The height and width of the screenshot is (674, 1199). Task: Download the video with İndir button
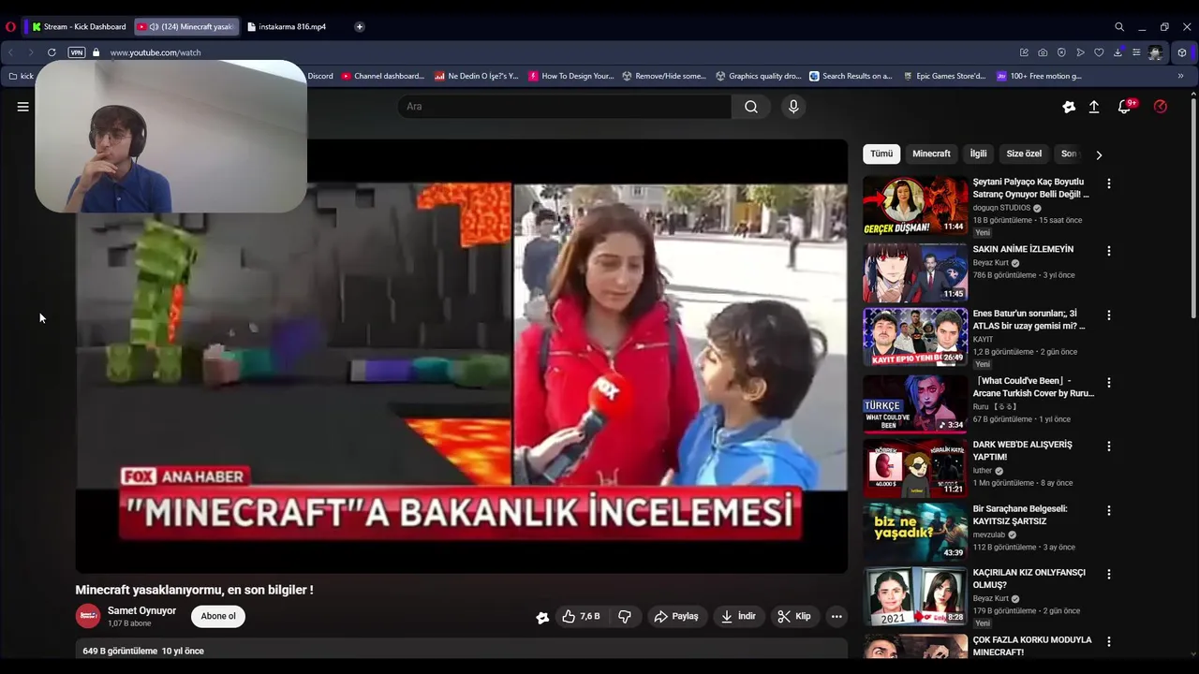(738, 616)
